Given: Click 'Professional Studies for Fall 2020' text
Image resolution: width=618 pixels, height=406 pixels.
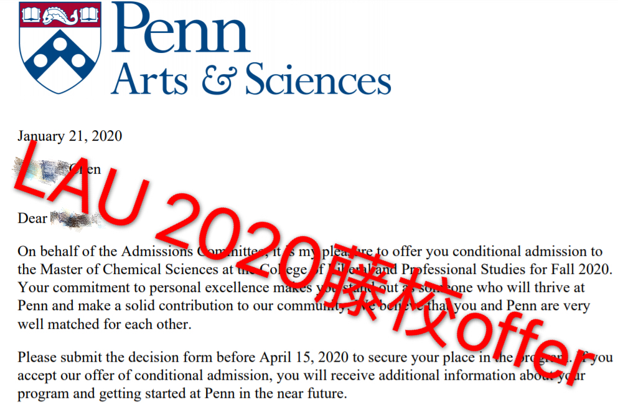Looking at the screenshot, I should tap(507, 269).
